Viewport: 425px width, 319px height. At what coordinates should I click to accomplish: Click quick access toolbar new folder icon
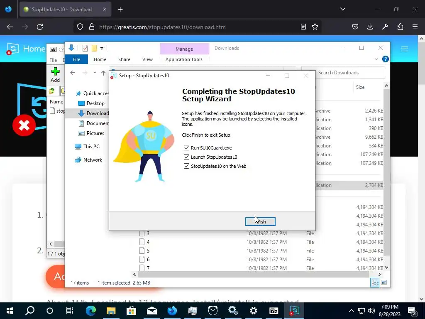pyautogui.click(x=94, y=48)
